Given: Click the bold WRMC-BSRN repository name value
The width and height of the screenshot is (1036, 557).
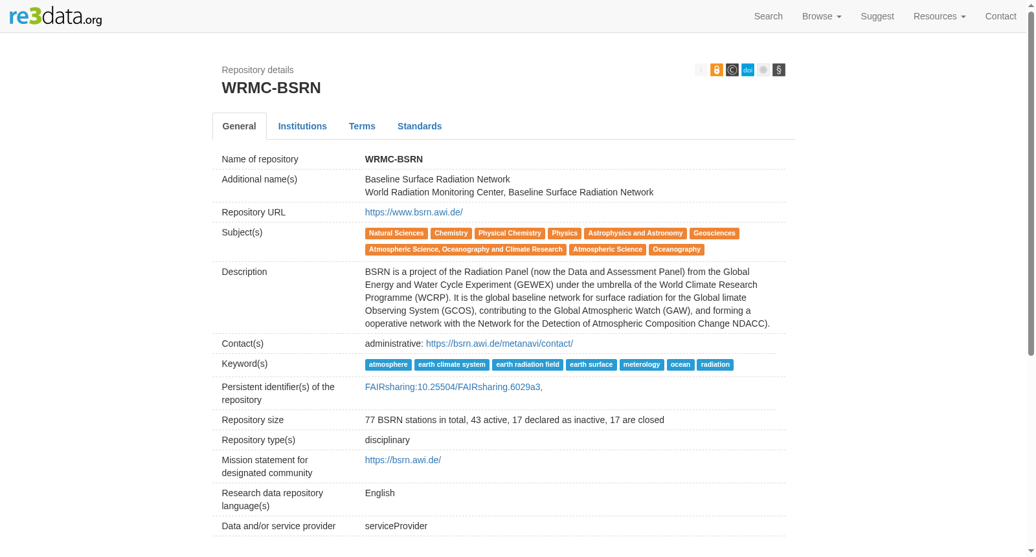Looking at the screenshot, I should point(394,159).
